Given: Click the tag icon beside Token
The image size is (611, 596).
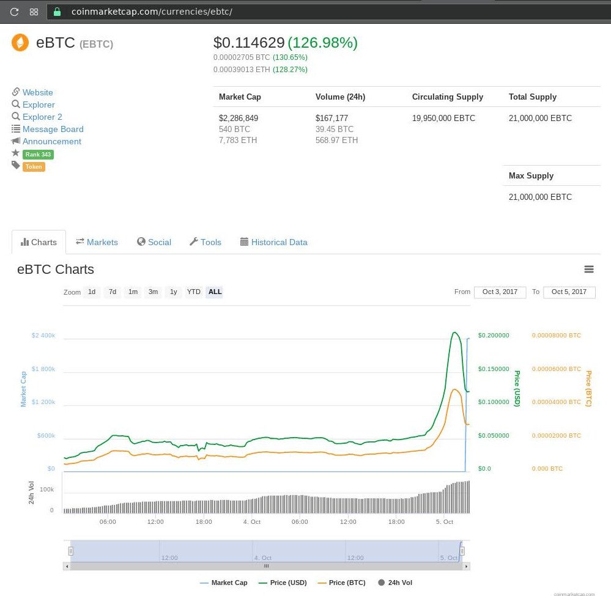Looking at the screenshot, I should point(15,165).
